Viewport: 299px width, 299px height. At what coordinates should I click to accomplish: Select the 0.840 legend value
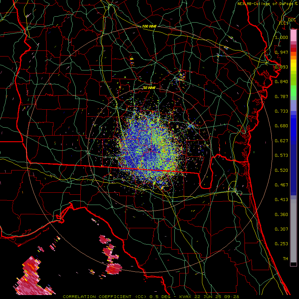coord(281,82)
